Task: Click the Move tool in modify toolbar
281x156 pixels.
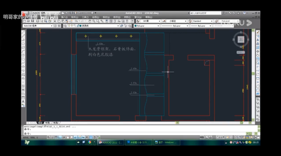Action: [258, 51]
